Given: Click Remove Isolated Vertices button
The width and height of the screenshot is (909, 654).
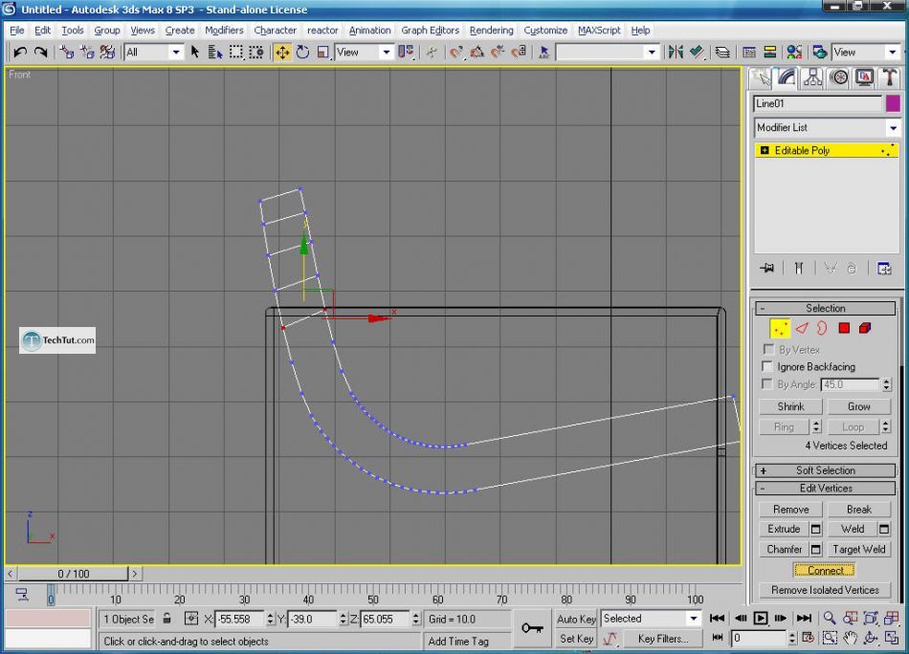Looking at the screenshot, I should (x=825, y=590).
